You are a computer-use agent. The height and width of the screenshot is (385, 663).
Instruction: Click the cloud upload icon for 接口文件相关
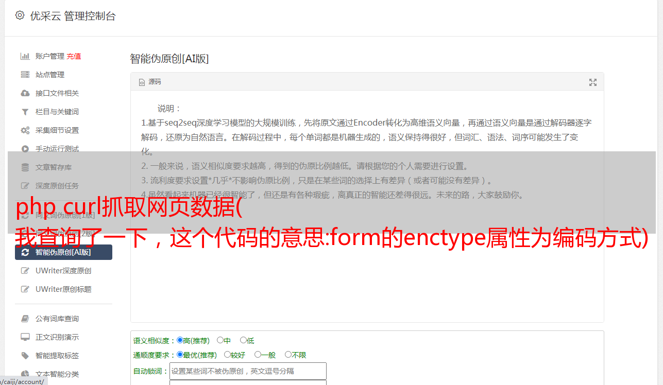click(25, 93)
